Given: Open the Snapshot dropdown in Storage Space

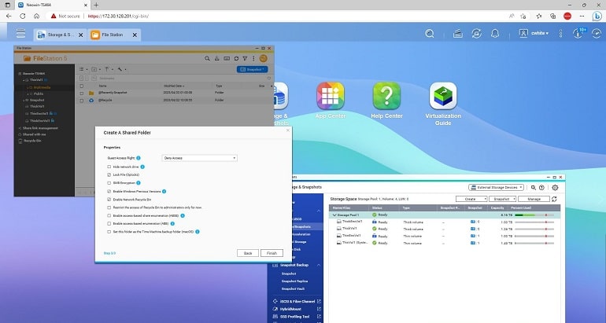Looking at the screenshot, I should point(502,199).
